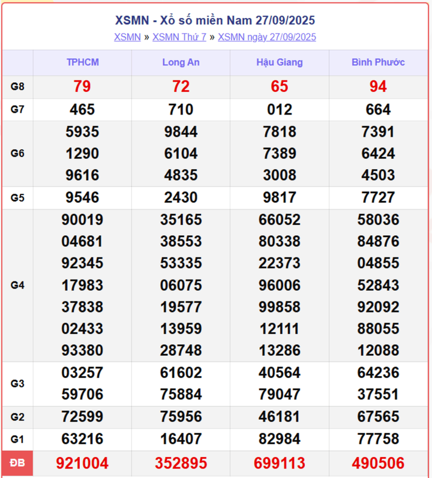Click the G4 row label

tap(17, 285)
